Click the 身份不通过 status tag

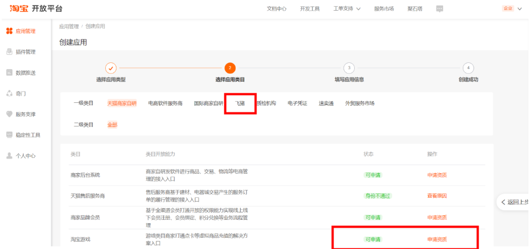(x=377, y=196)
